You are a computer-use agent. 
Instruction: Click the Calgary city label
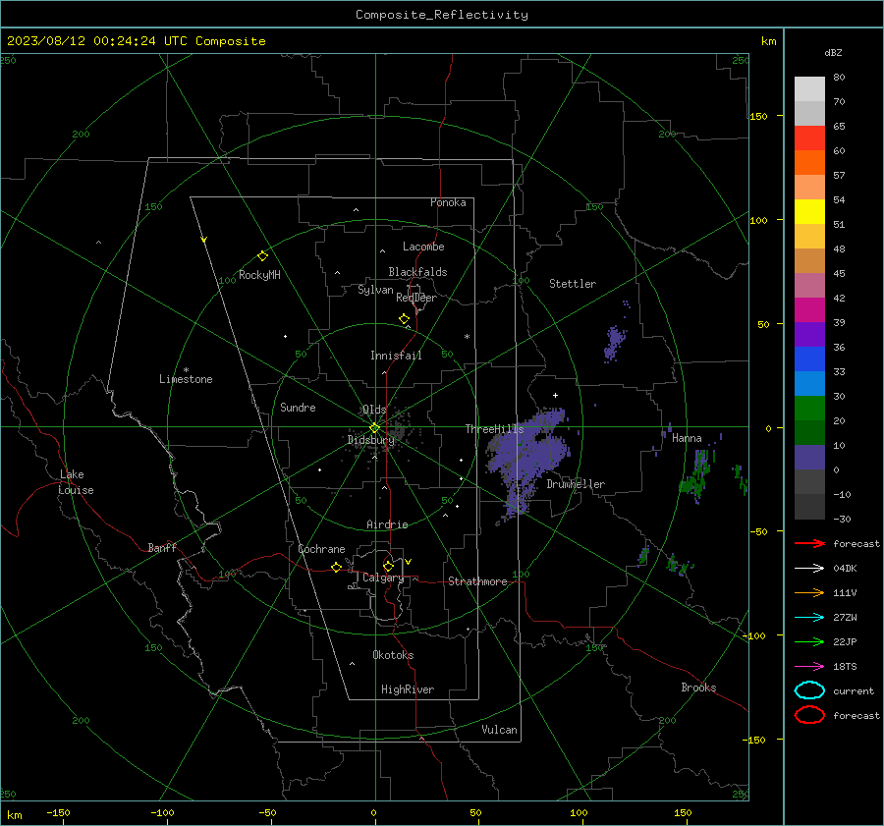[x=383, y=578]
